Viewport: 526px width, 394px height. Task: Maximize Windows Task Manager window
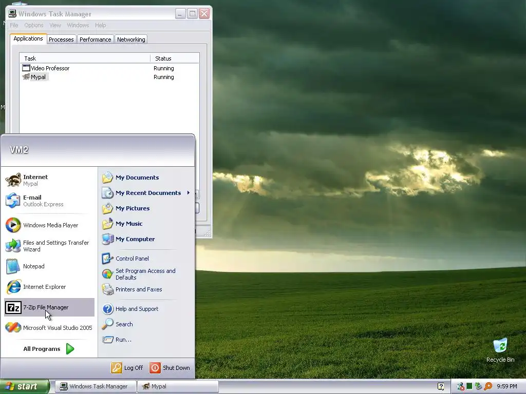click(x=192, y=14)
